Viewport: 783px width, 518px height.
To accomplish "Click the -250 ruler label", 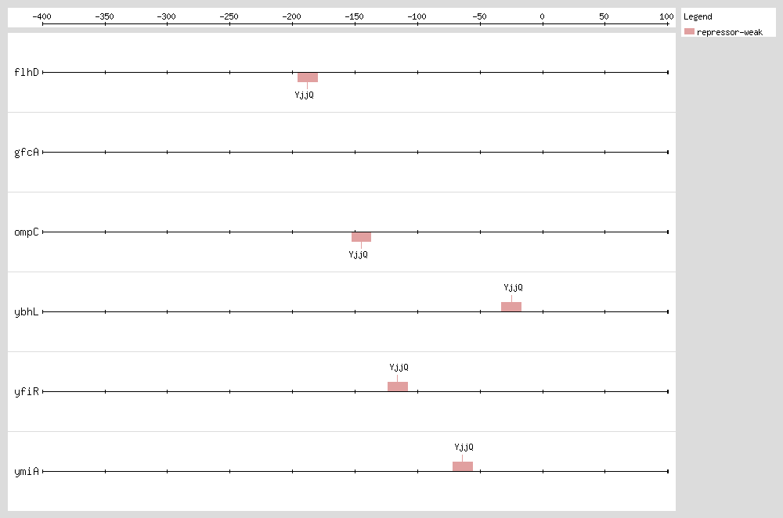I will pos(229,16).
